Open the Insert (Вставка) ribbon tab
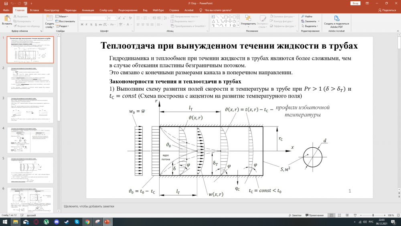401x226 pixels. [x=34, y=10]
